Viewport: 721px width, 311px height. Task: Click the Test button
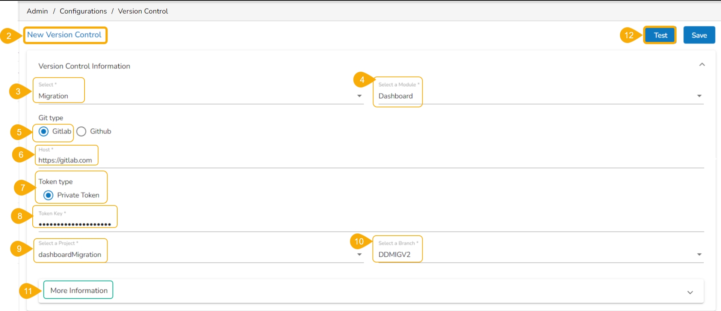660,35
